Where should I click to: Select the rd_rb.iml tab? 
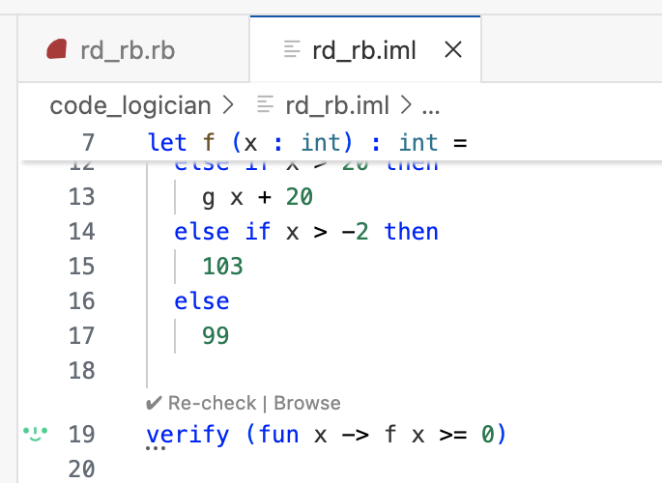pos(363,50)
